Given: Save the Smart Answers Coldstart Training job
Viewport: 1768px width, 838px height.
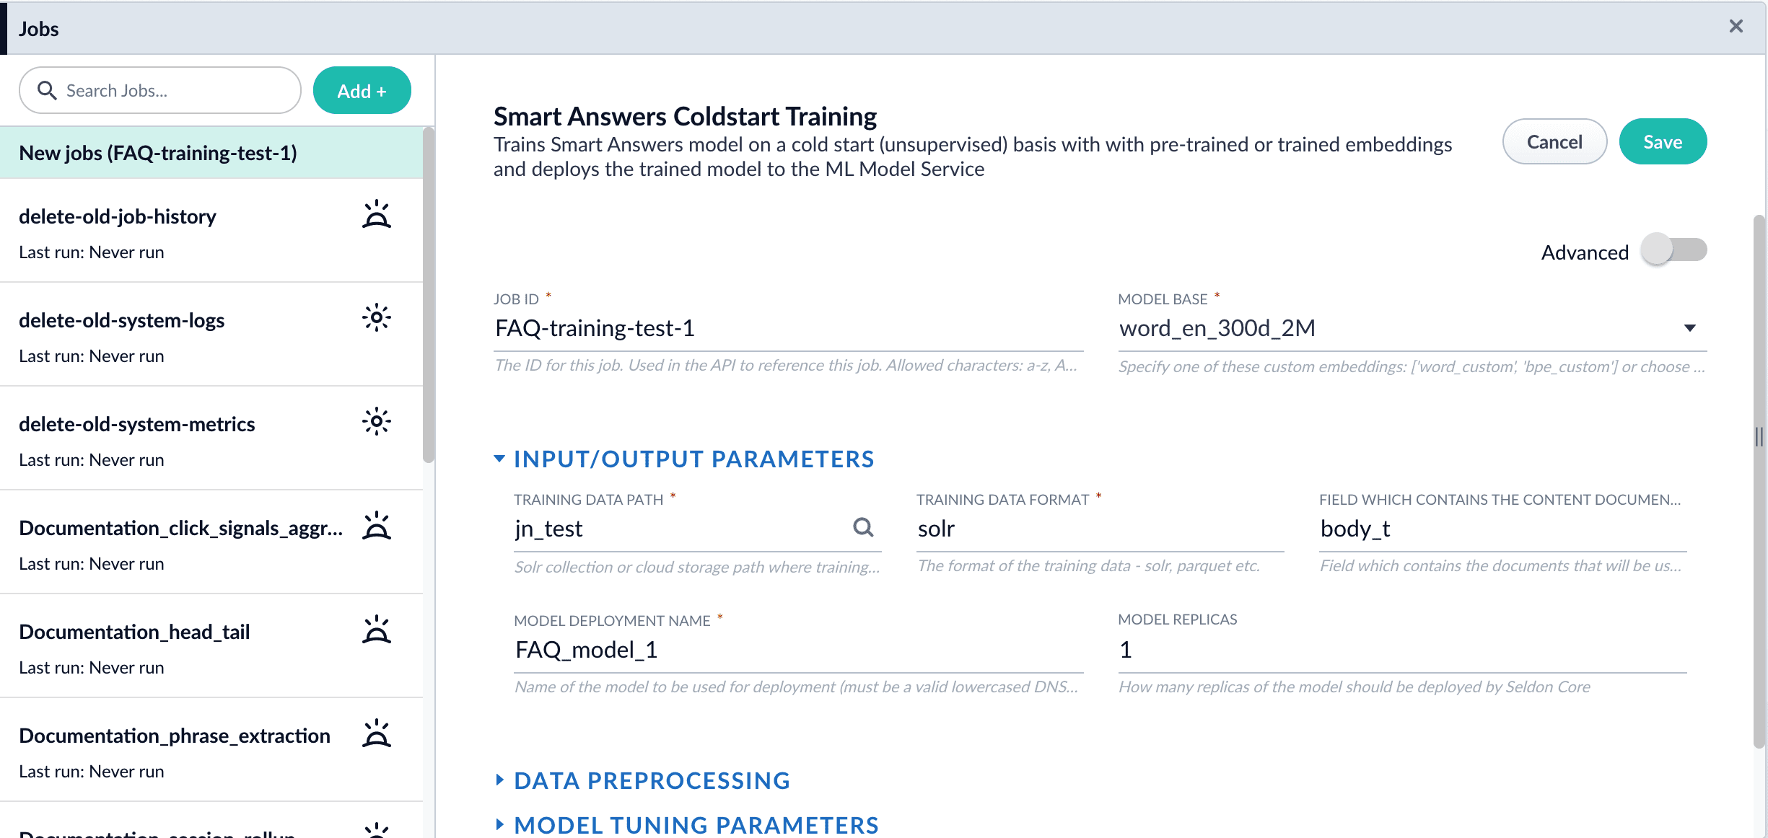Looking at the screenshot, I should [x=1662, y=141].
